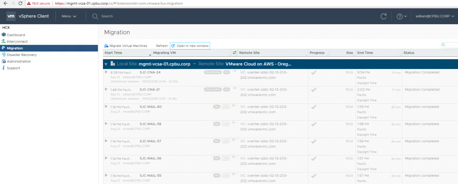Open the help question mark menu
The height and width of the screenshot is (184, 458).
[x=401, y=16]
